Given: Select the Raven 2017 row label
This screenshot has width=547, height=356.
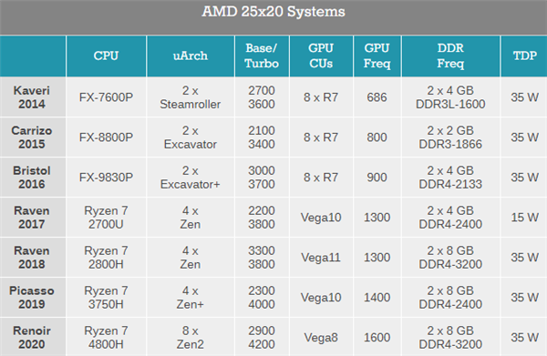Looking at the screenshot, I should 32,218.
